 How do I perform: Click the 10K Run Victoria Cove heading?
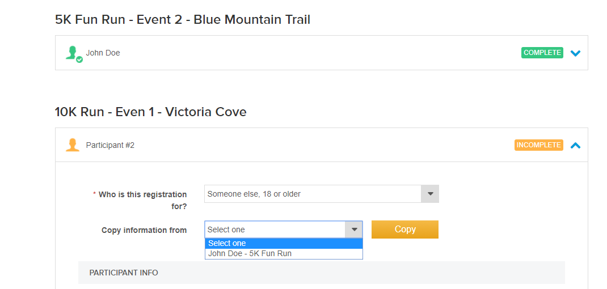click(150, 112)
